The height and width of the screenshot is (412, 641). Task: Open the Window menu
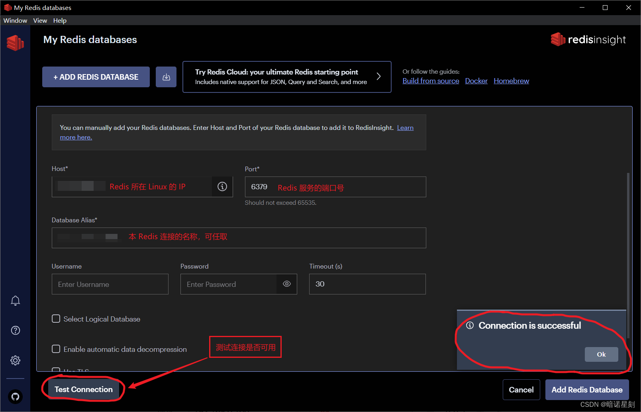15,20
